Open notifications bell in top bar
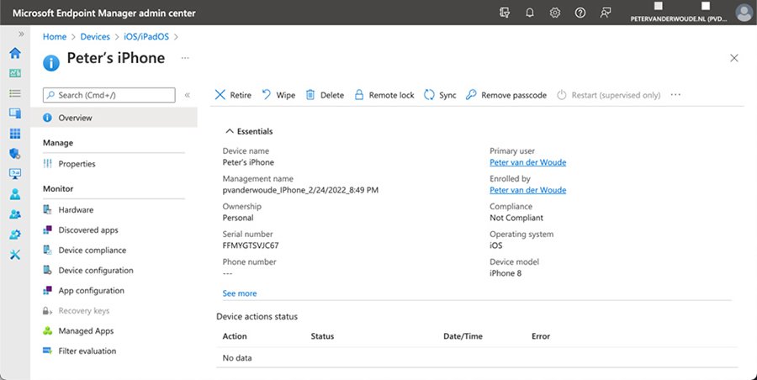Screen dimensions: 757x380 coord(530,13)
